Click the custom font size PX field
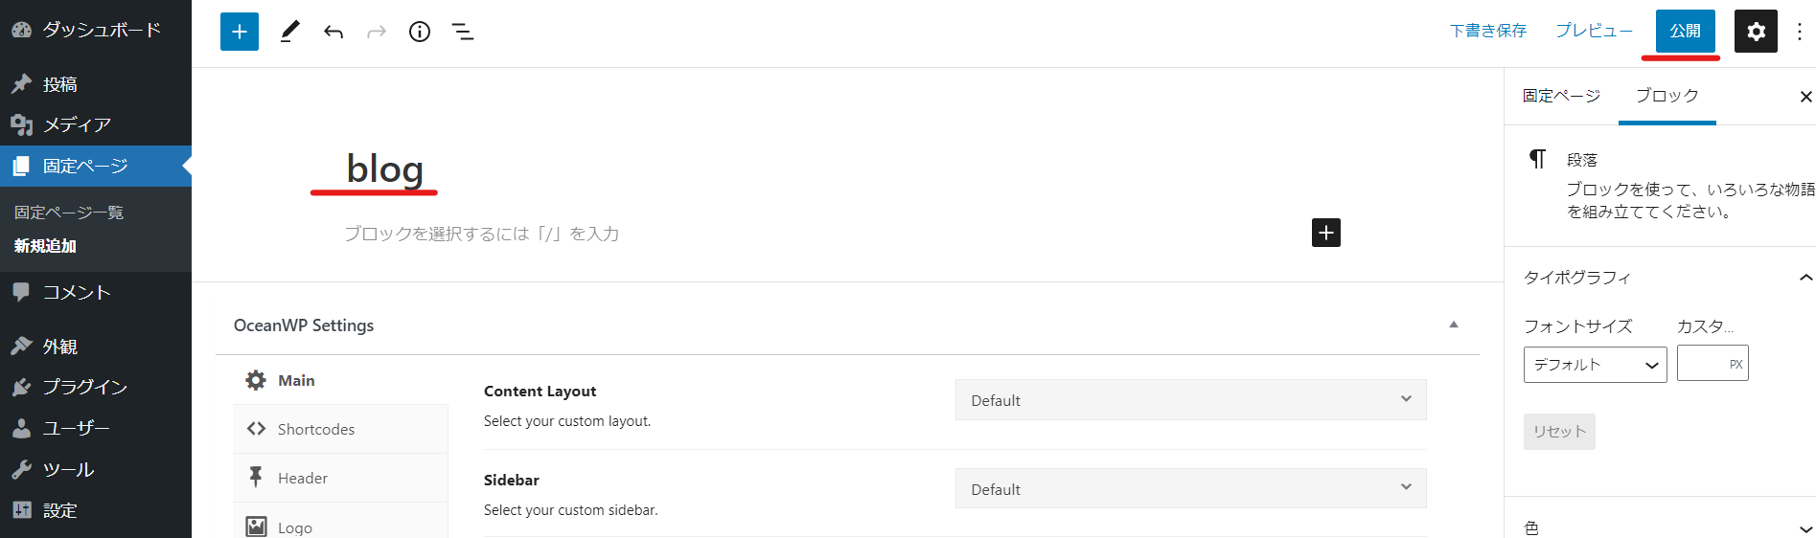The height and width of the screenshot is (538, 1816). 1702,364
